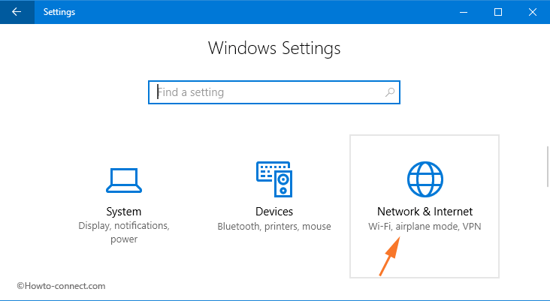Click the Display, notifications, power description

tap(124, 233)
